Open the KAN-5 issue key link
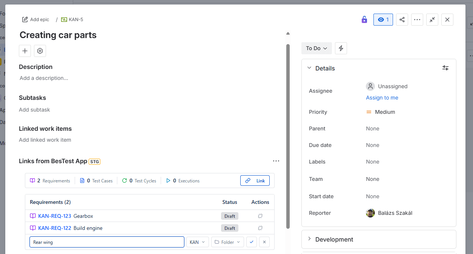 pyautogui.click(x=76, y=20)
